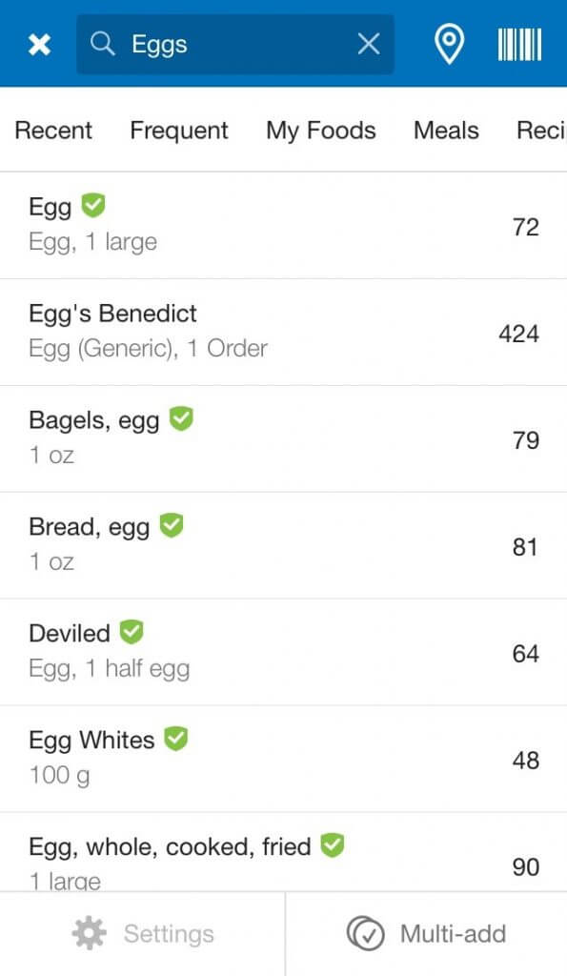Tap the Multi-add checkmark icon
Screen dimensions: 567x976
pyautogui.click(x=365, y=933)
